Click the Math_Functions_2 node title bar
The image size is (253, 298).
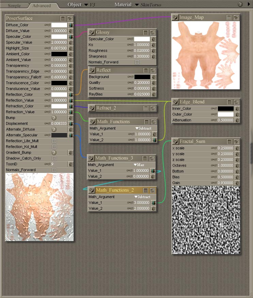point(123,190)
